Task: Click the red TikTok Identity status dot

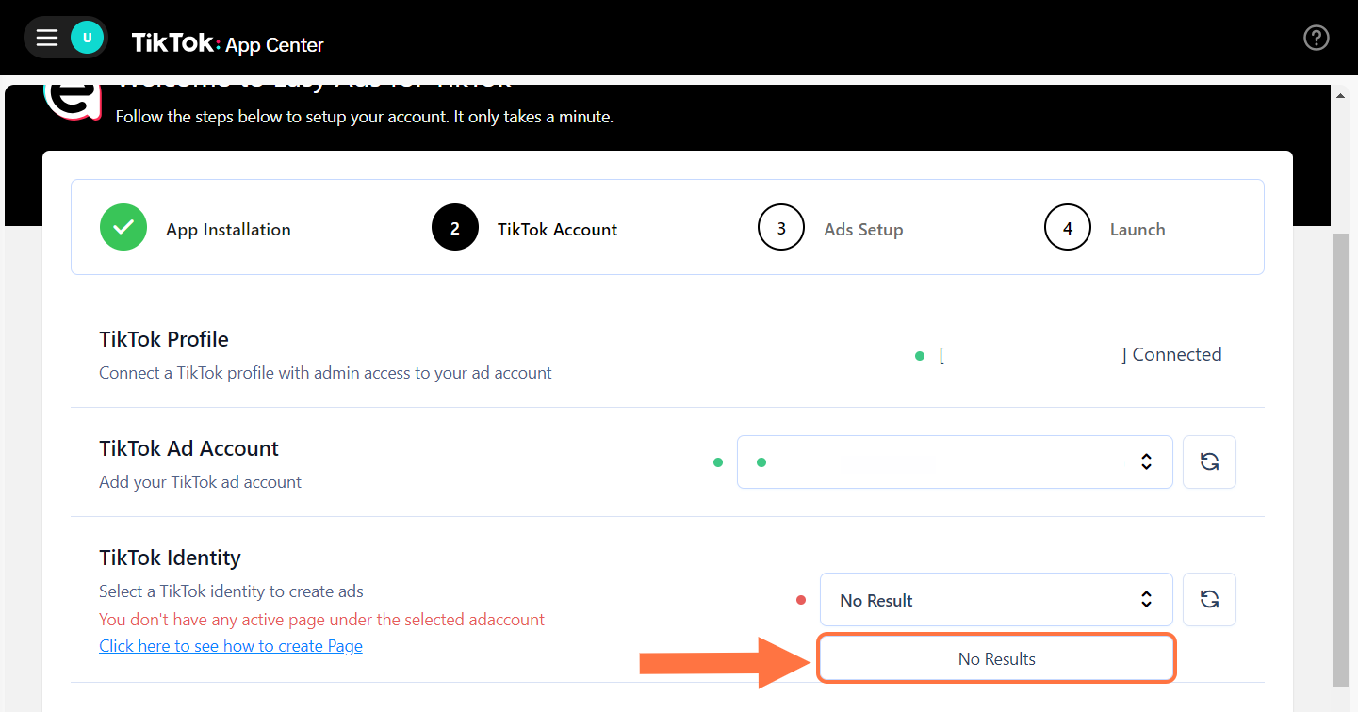Action: [x=801, y=600]
